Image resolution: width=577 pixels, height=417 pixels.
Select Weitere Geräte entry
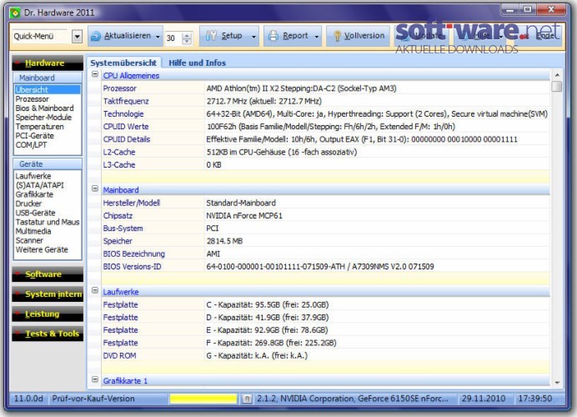(x=42, y=249)
